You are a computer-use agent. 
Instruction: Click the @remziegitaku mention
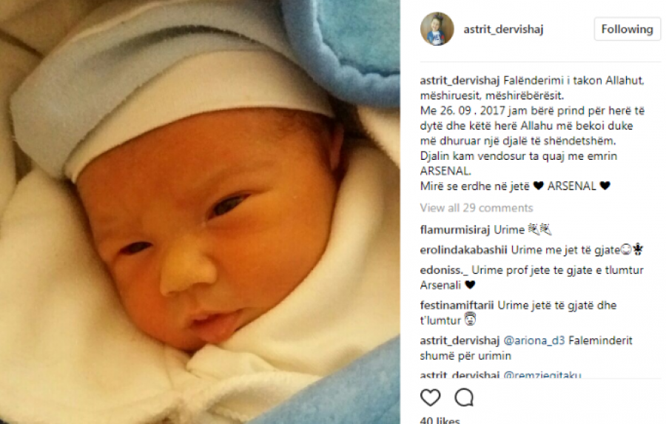pos(542,374)
